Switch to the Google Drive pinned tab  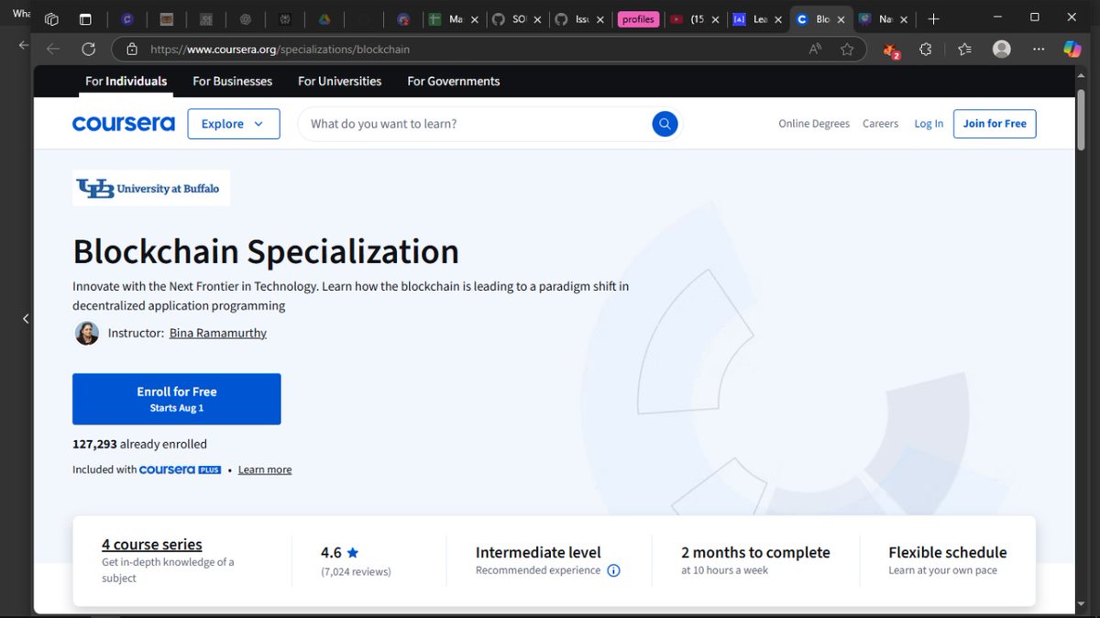click(x=324, y=19)
